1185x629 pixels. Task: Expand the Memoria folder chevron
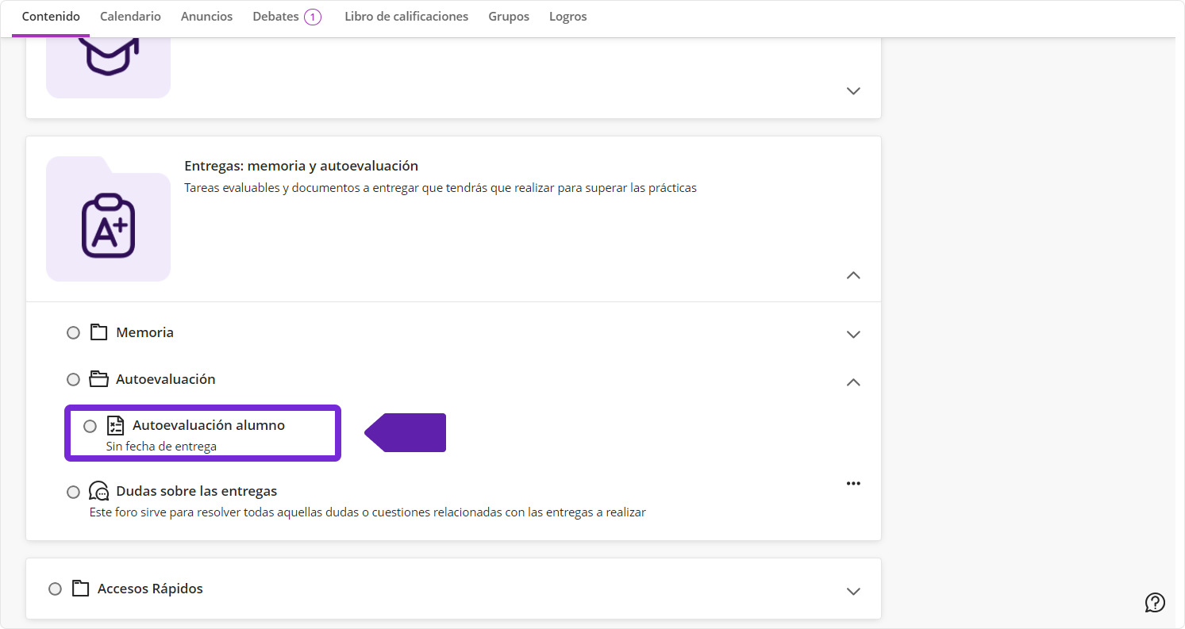point(853,334)
